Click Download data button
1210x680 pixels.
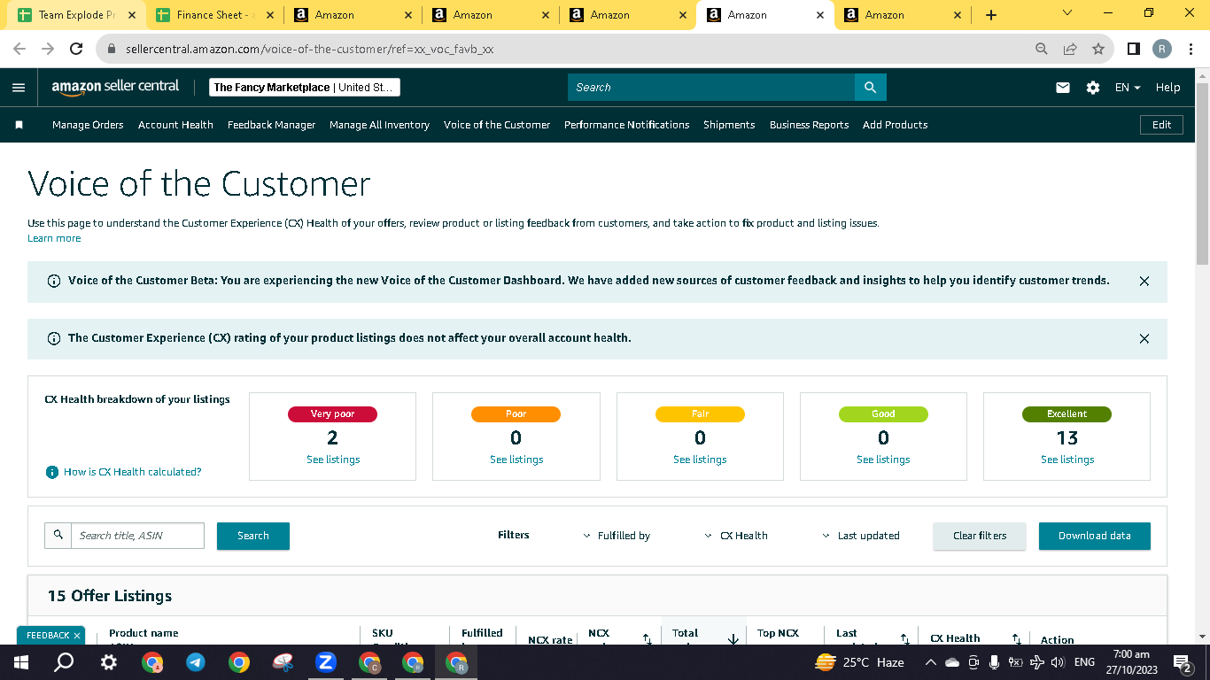[x=1094, y=536]
